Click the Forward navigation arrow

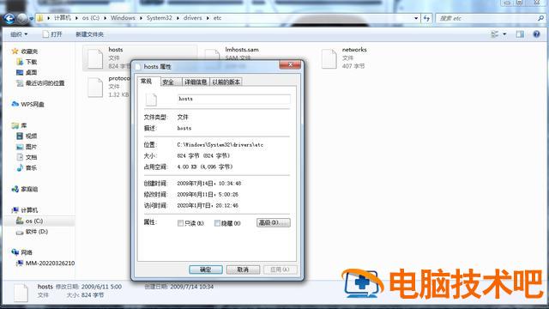pyautogui.click(x=22, y=18)
